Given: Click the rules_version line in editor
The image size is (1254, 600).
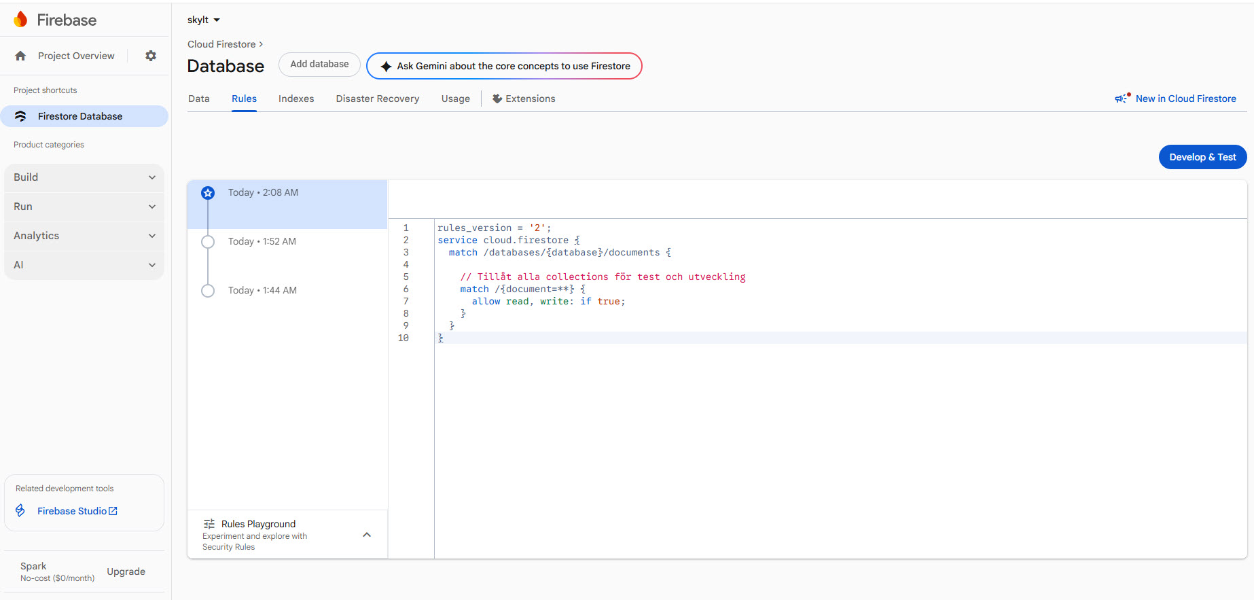Looking at the screenshot, I should point(495,228).
